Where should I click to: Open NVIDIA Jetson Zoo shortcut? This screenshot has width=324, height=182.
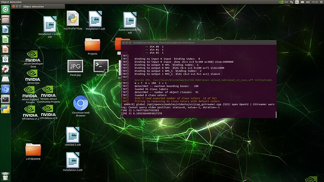click(x=33, y=77)
